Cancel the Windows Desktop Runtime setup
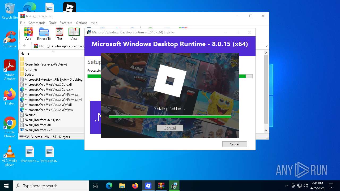The height and width of the screenshot is (191, 340). click(x=235, y=144)
